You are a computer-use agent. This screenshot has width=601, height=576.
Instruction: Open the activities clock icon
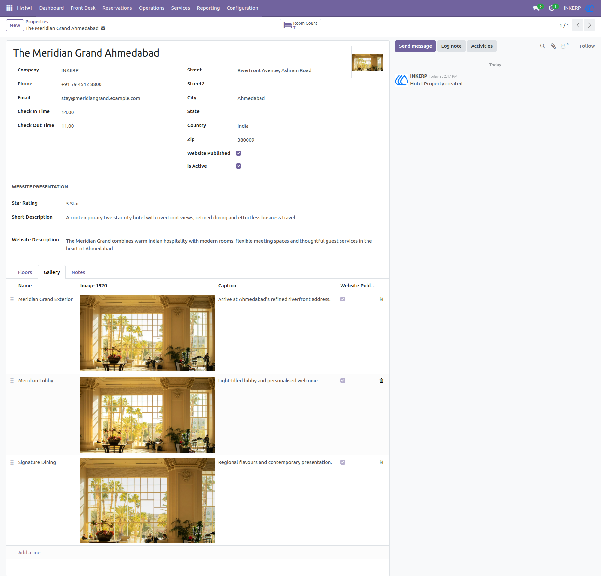point(552,8)
